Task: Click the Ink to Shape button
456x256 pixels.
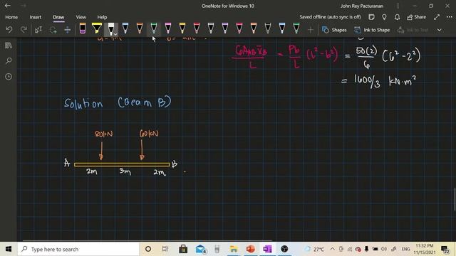Action: coord(372,30)
